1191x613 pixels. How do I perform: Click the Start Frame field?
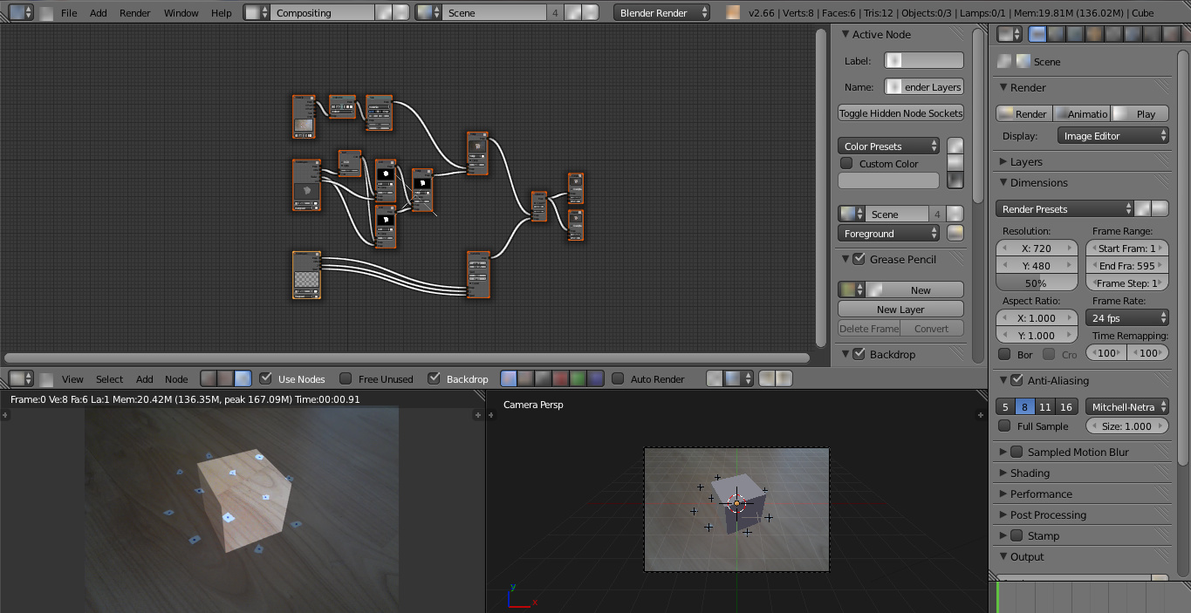pos(1127,249)
